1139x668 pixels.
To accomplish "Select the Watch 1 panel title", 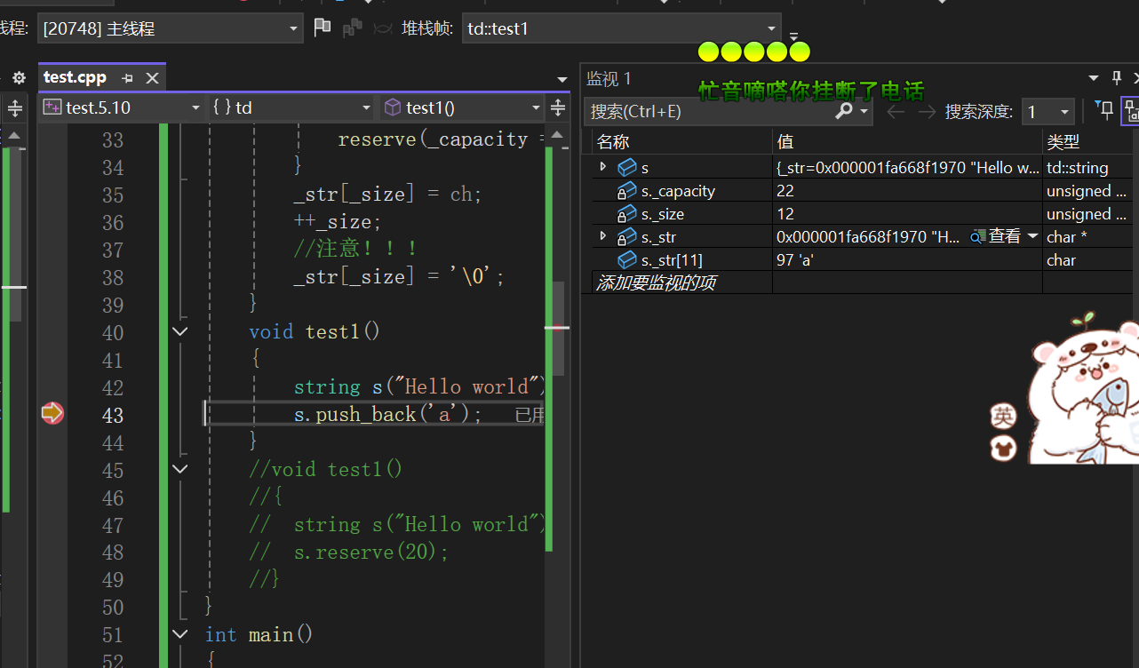I will pyautogui.click(x=609, y=79).
